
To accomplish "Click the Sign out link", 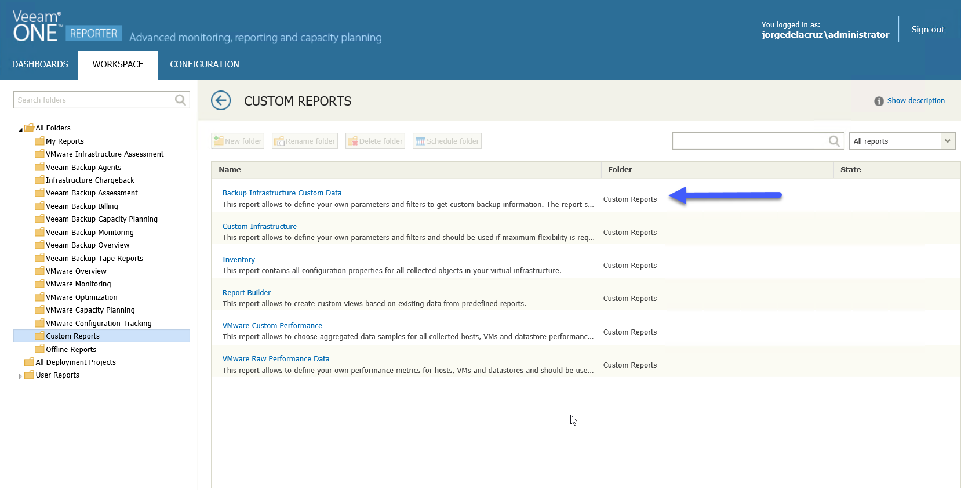I will point(927,30).
